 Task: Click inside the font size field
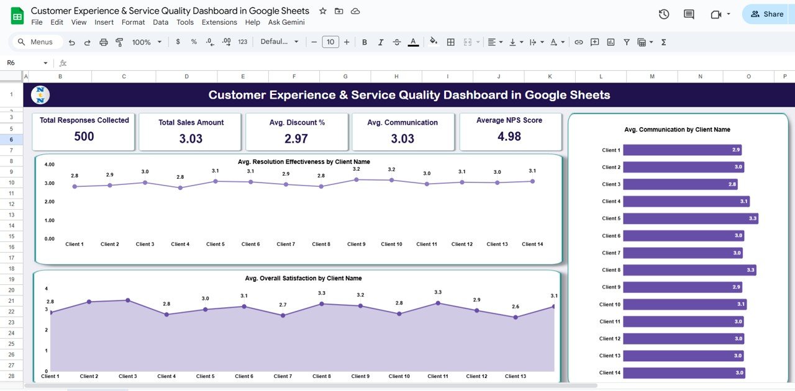[330, 42]
